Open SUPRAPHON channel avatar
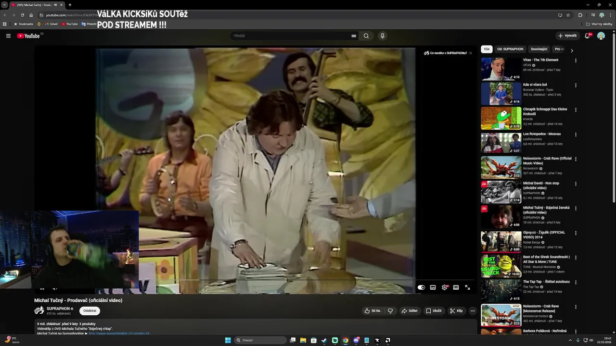This screenshot has height=346, width=616. coord(39,310)
